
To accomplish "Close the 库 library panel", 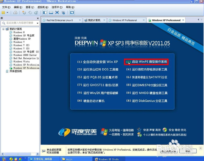I will 38,18.
